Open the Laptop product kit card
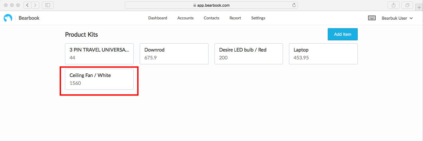Viewport: 423px width, 141px height. point(323,54)
